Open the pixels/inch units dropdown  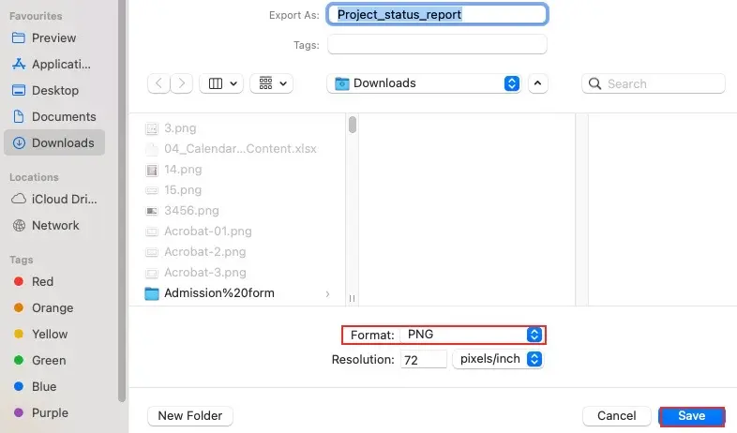pos(498,359)
